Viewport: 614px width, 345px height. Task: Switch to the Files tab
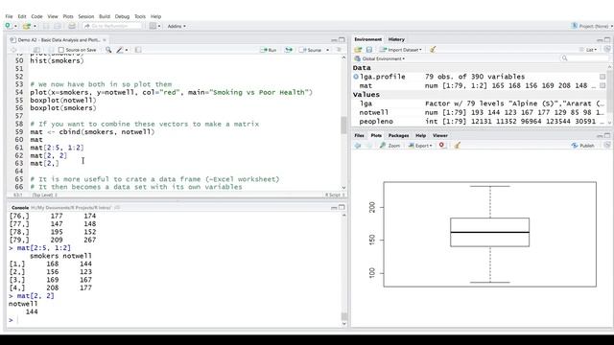[x=359, y=135]
